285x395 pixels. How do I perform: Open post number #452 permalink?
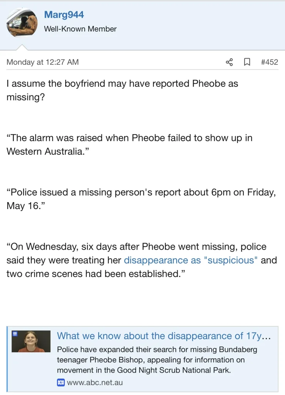[269, 62]
